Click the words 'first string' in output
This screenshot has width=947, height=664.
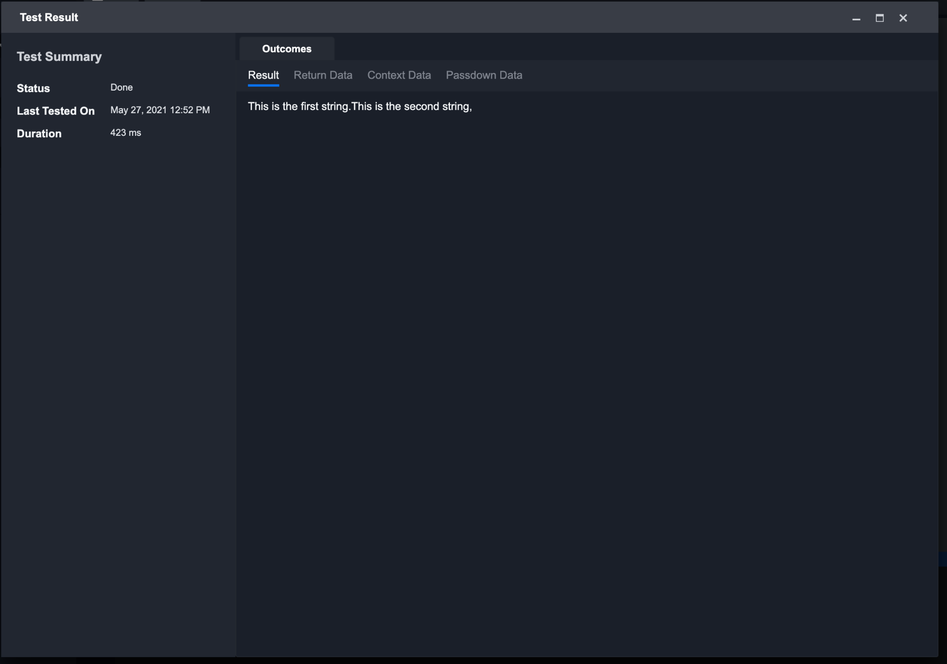(325, 107)
